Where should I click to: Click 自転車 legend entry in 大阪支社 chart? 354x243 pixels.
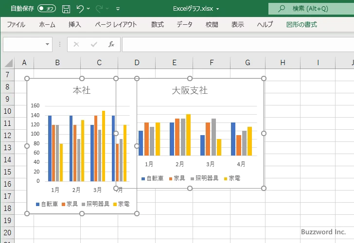pyautogui.click(x=152, y=178)
